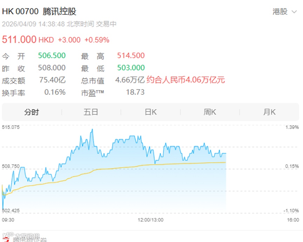Switch to the 日K chart tab

tap(151, 112)
